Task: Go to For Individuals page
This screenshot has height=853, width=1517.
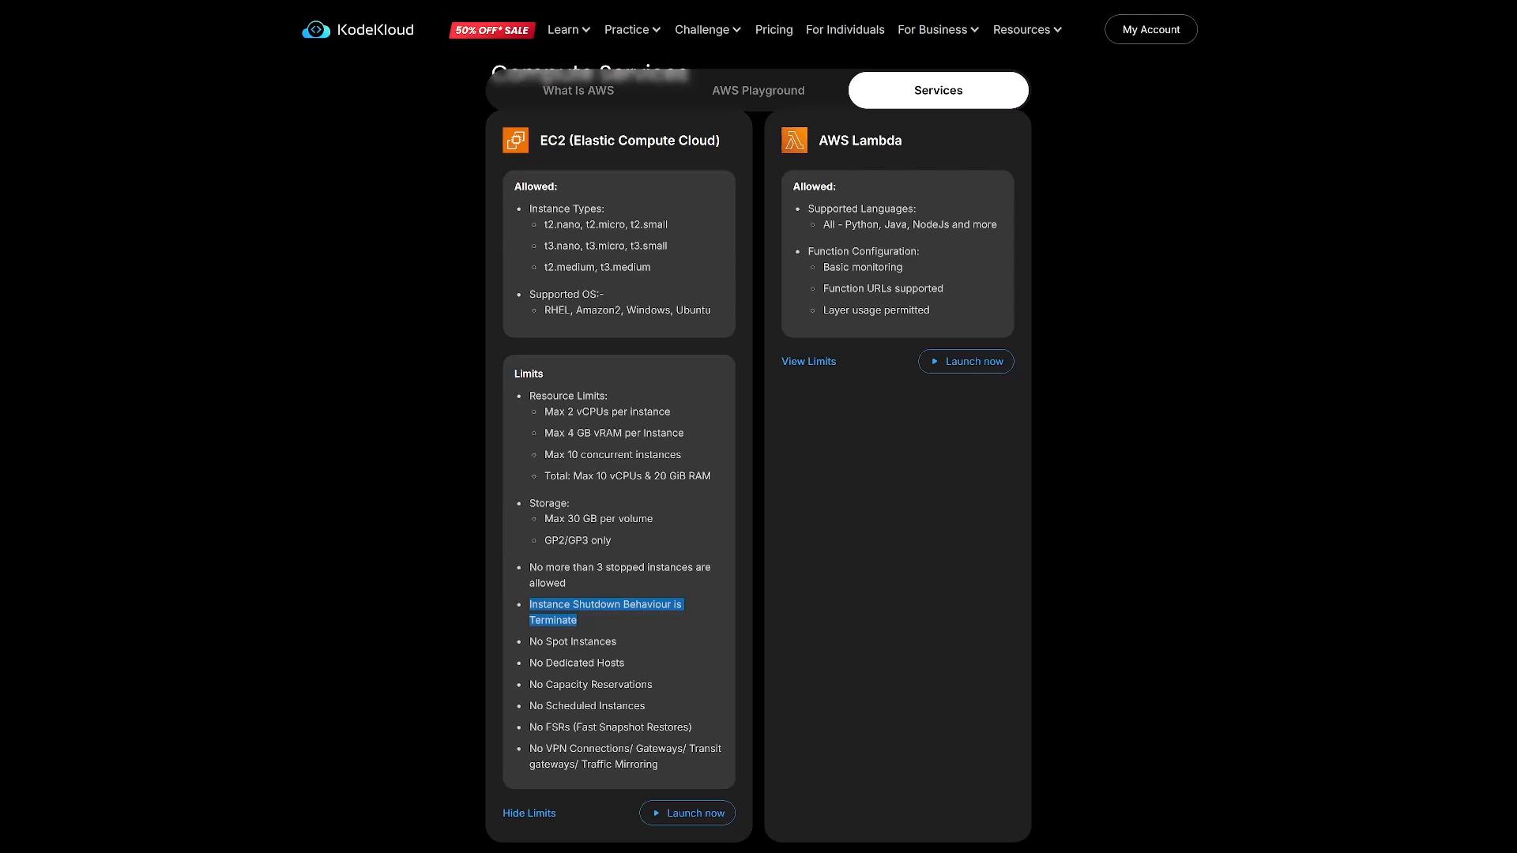Action: coord(845,30)
